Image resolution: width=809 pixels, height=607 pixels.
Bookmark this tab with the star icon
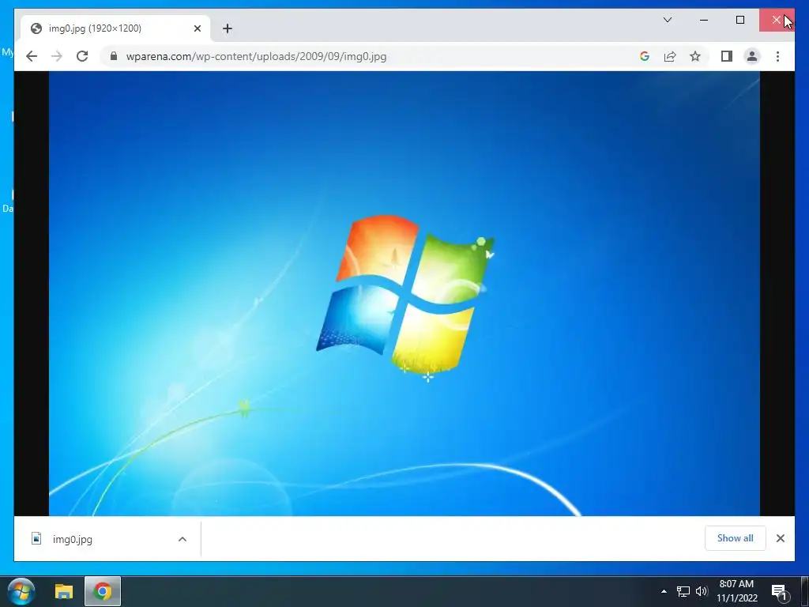pos(695,56)
